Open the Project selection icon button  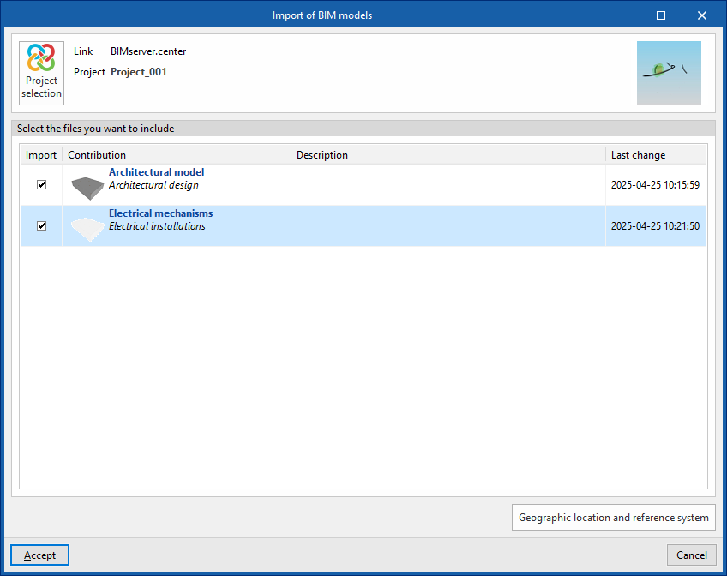click(x=41, y=73)
